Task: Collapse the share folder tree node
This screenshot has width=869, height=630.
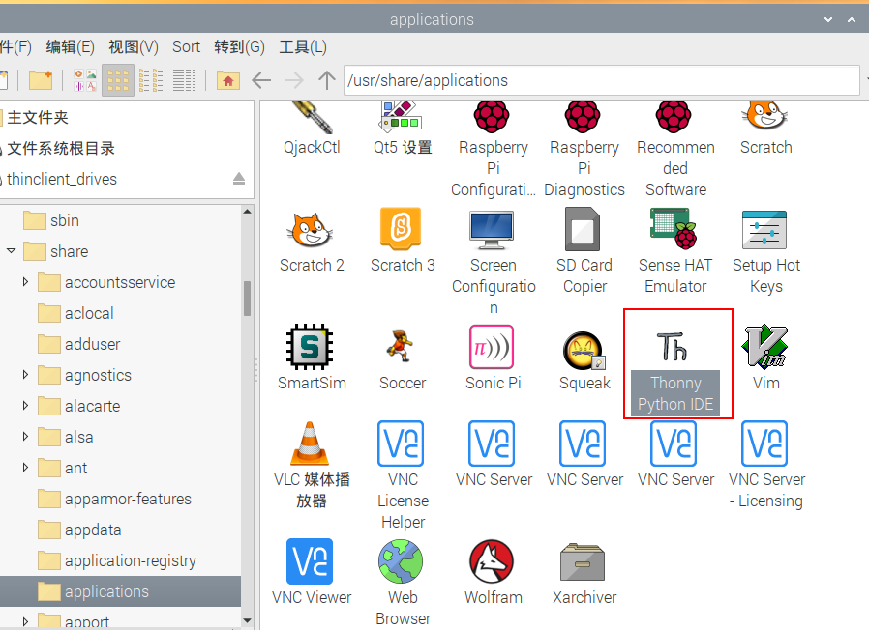Action: pyautogui.click(x=11, y=251)
